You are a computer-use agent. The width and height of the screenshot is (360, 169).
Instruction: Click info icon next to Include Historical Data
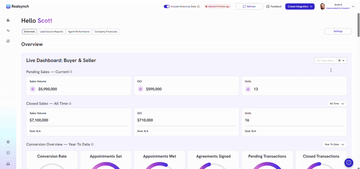tap(198, 6)
